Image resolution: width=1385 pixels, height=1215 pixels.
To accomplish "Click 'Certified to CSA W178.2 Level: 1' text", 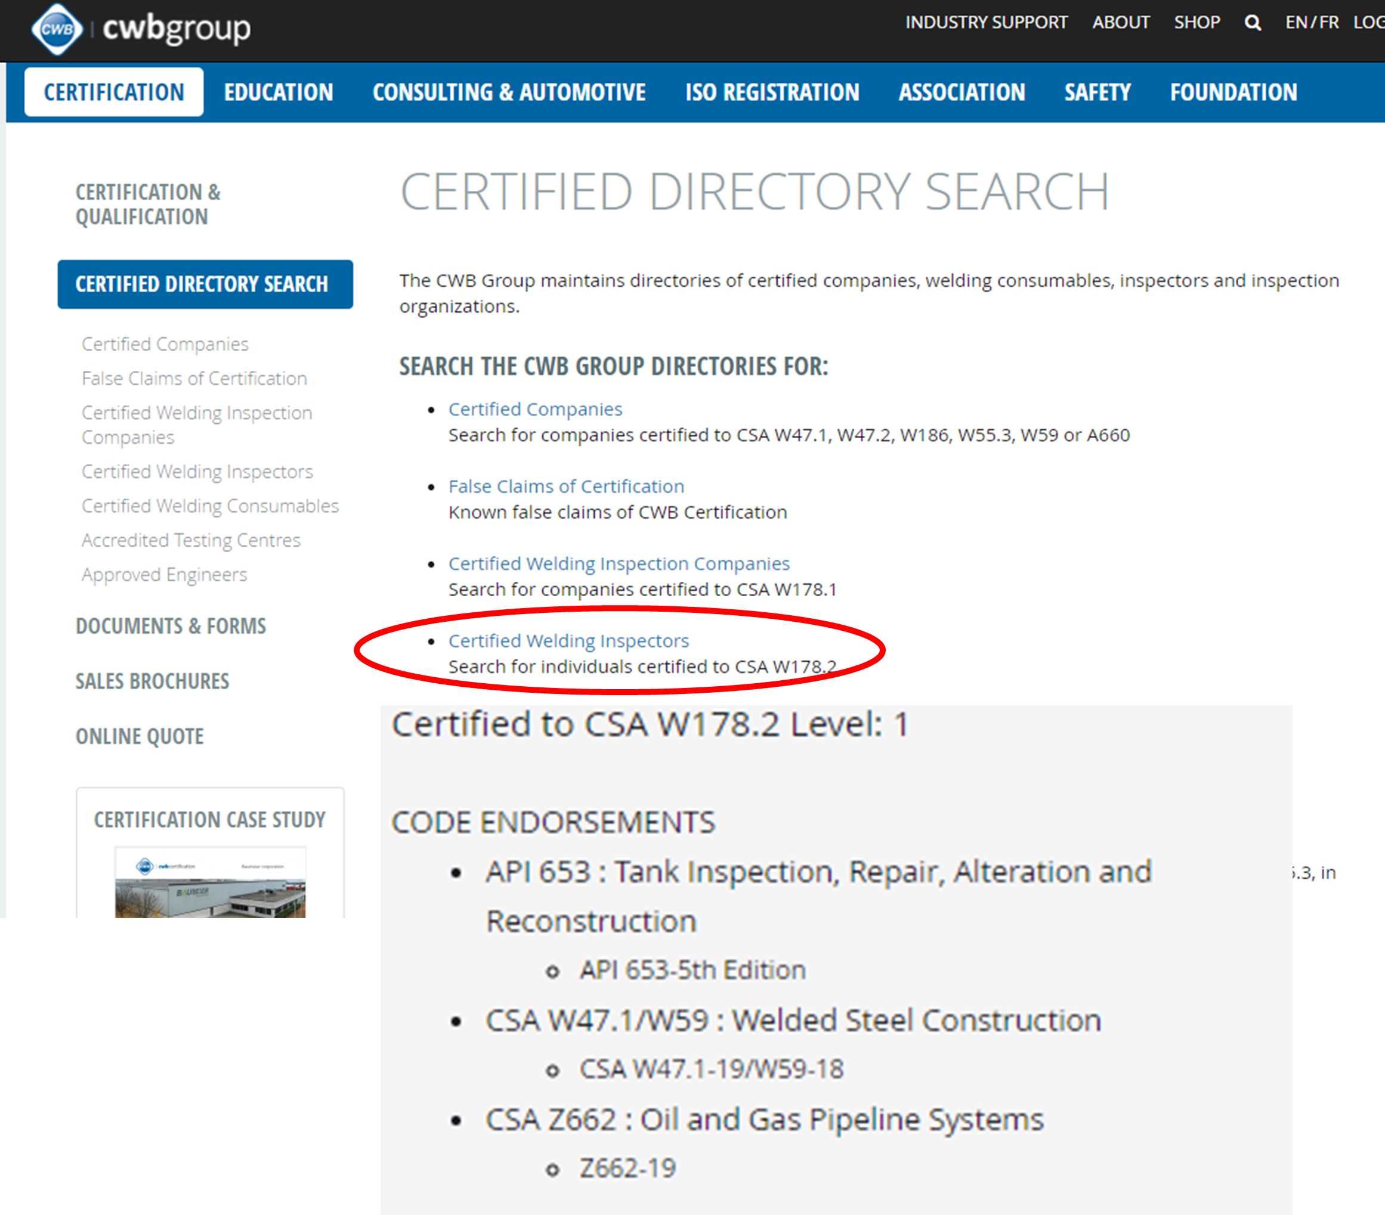I will [651, 724].
